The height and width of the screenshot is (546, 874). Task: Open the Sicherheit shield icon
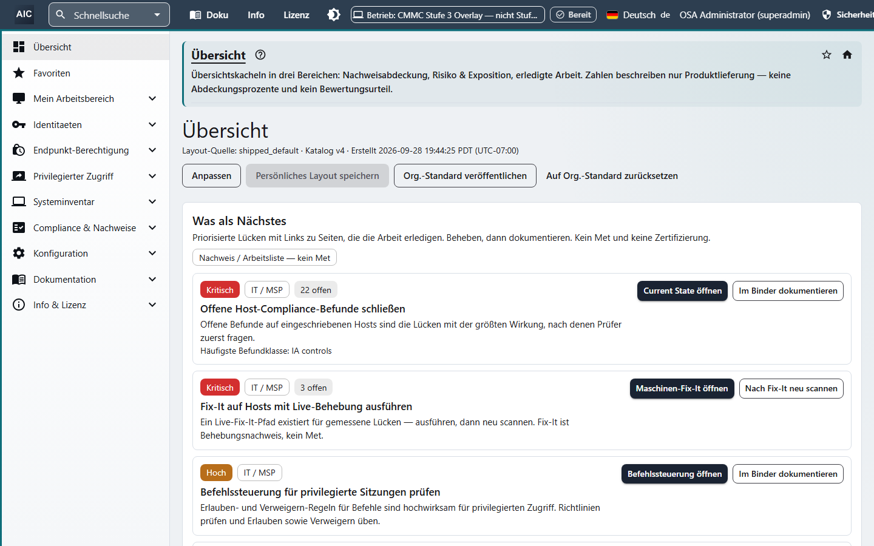pos(827,15)
